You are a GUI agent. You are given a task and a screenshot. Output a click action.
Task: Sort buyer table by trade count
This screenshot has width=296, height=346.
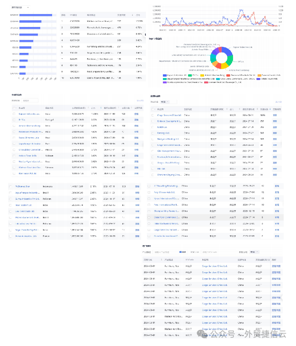132,108
